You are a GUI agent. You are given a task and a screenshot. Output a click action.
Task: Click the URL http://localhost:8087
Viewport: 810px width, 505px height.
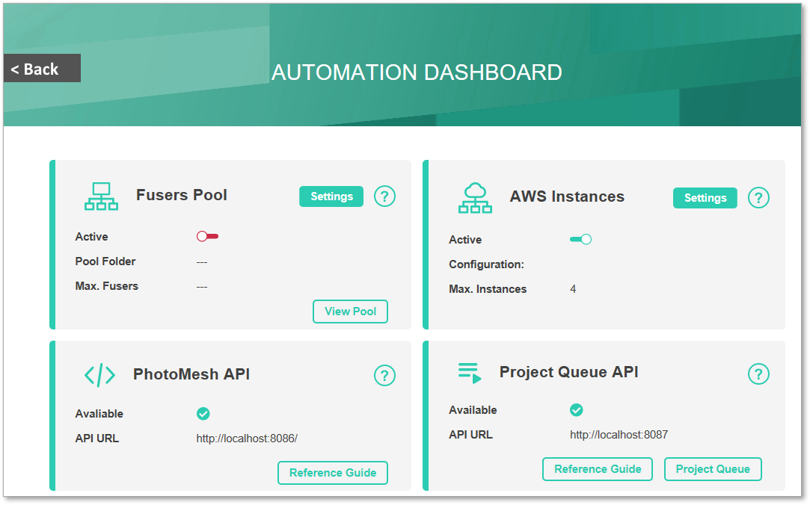(619, 435)
